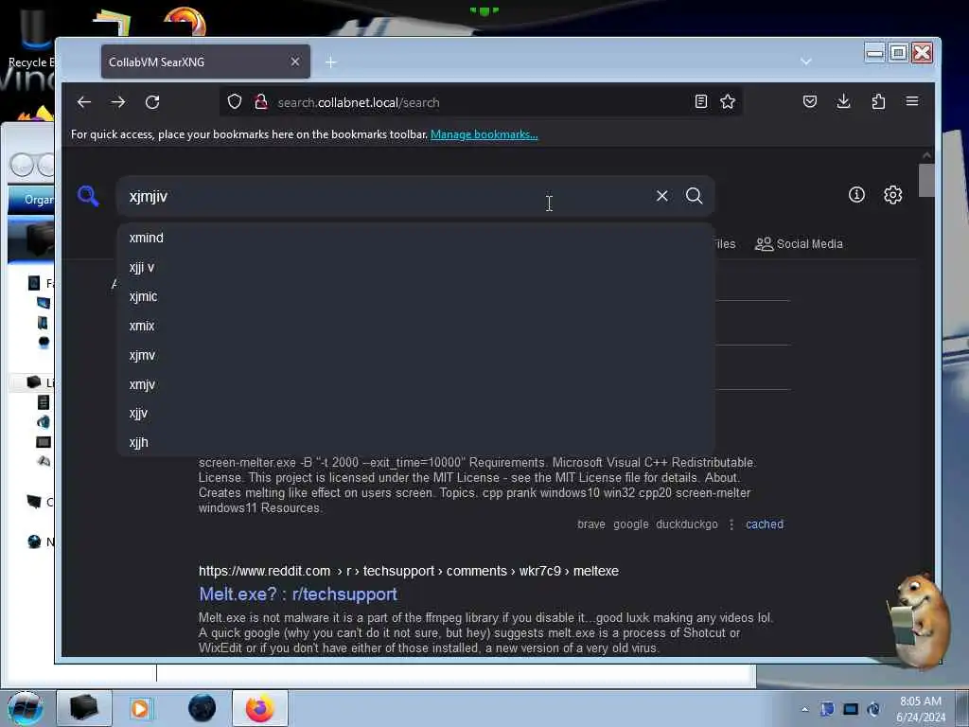The width and height of the screenshot is (969, 727).
Task: Open the list all tabs chevron
Action: pos(806,62)
